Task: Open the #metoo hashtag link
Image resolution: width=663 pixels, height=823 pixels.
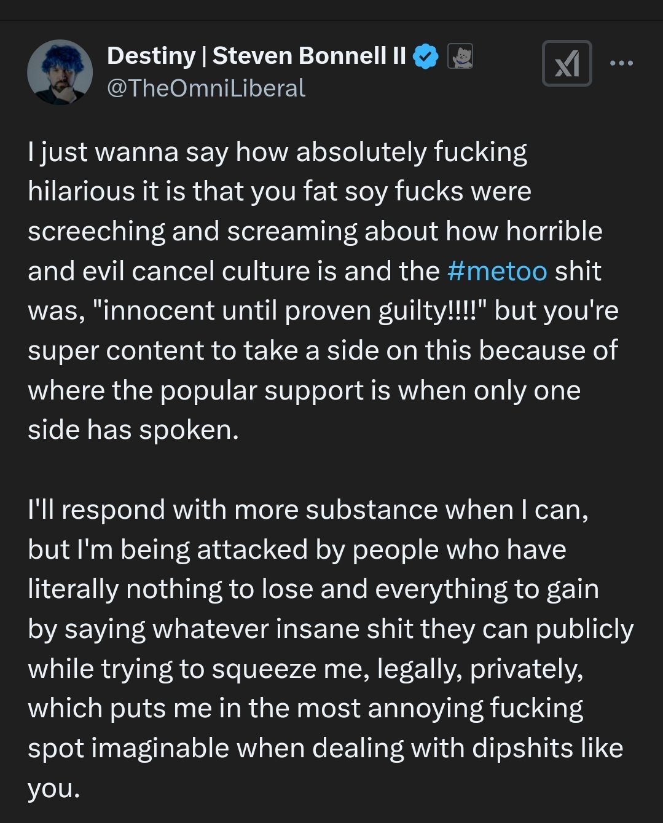Action: (x=497, y=271)
